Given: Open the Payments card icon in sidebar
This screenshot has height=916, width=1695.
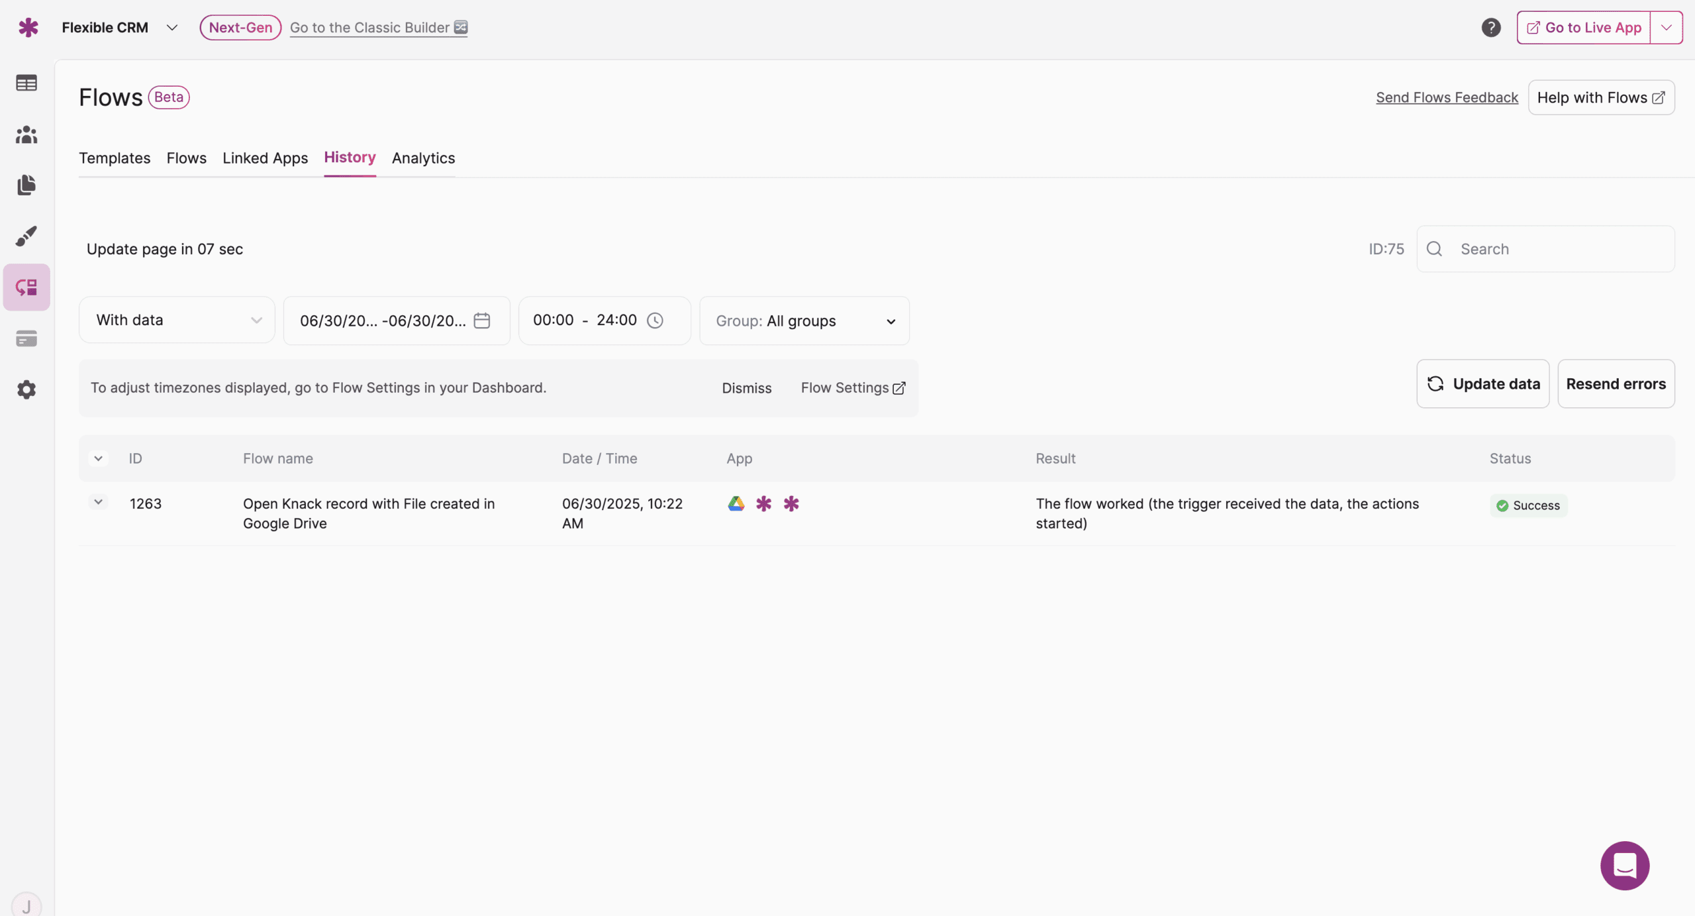Looking at the screenshot, I should click(x=26, y=338).
